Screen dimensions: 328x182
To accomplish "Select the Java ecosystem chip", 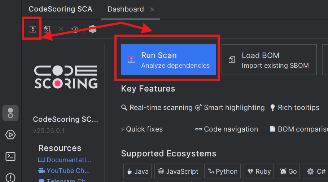I will click(137, 171).
